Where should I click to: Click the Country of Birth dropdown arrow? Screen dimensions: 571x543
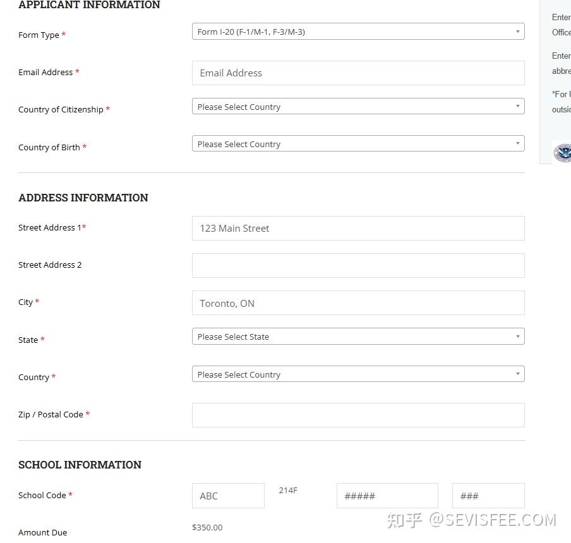coord(517,143)
